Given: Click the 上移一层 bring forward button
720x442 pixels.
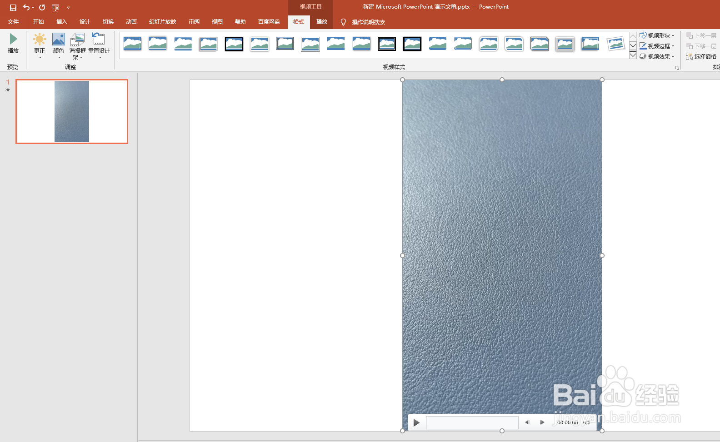Looking at the screenshot, I should [701, 35].
